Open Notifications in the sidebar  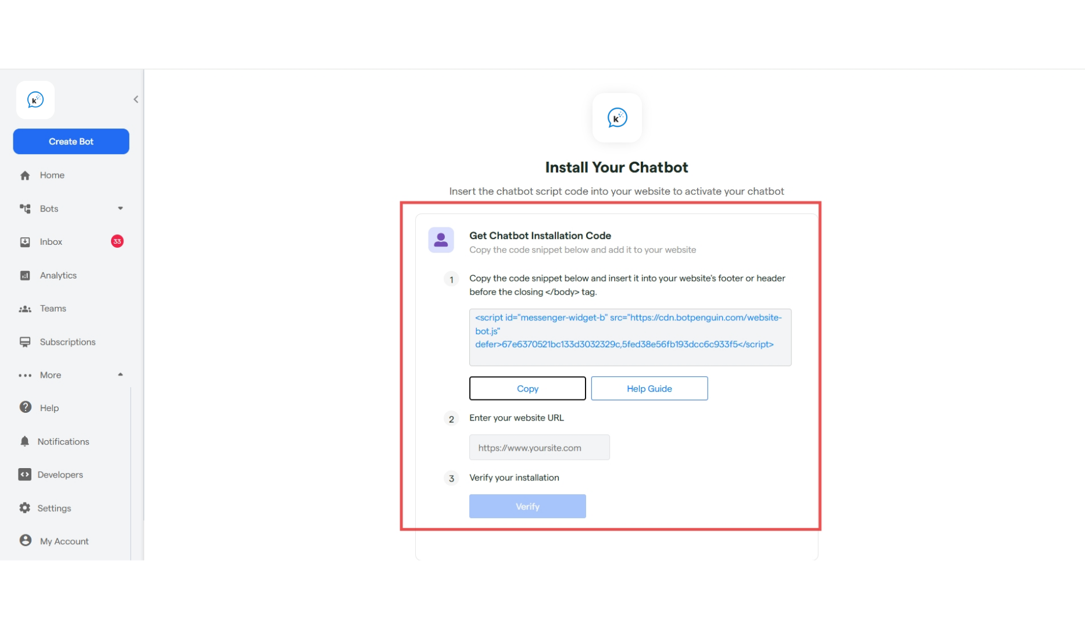point(63,441)
